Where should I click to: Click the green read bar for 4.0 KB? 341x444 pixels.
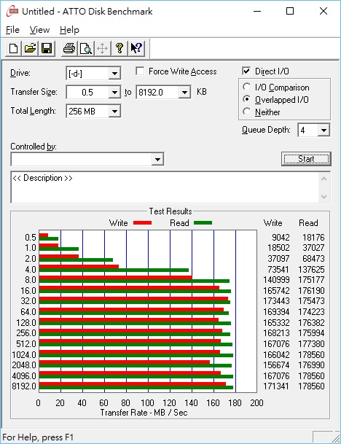pyautogui.click(x=114, y=270)
